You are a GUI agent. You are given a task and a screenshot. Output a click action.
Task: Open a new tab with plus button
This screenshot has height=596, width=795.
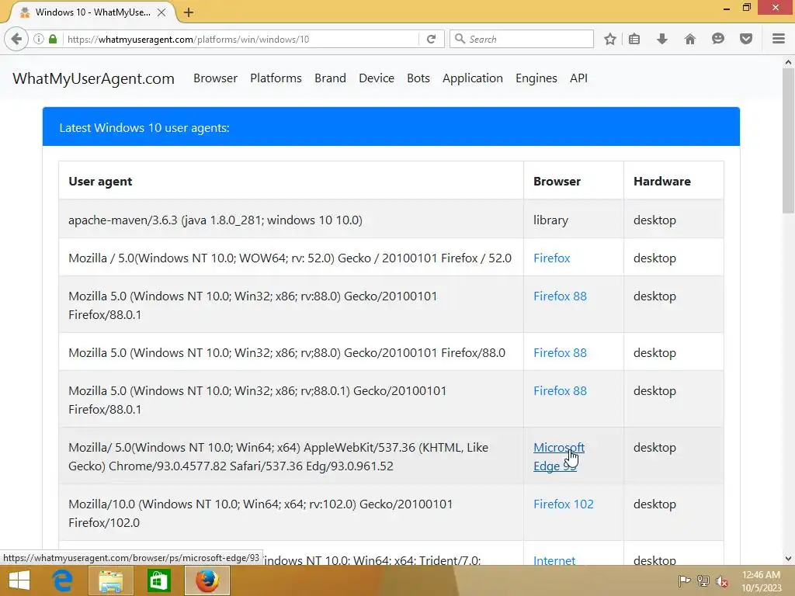tap(189, 12)
